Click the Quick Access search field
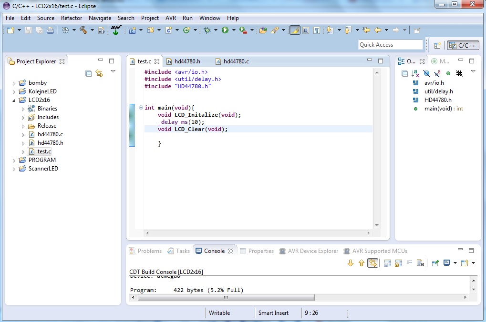Viewport: 486px width, 322px height. point(391,45)
